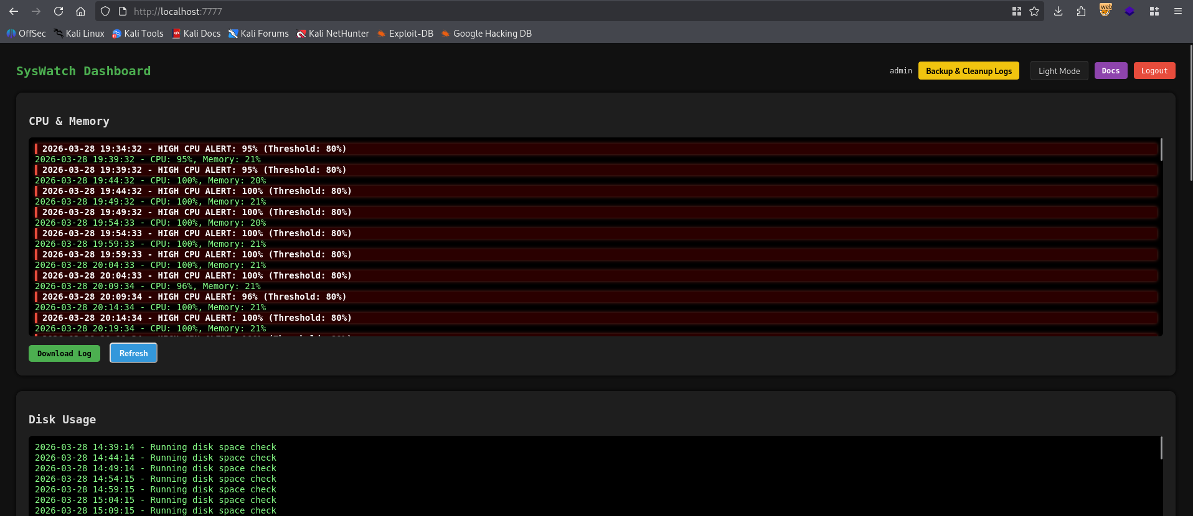Go back with the browser back arrow
Viewport: 1193px width, 516px height.
tap(14, 11)
